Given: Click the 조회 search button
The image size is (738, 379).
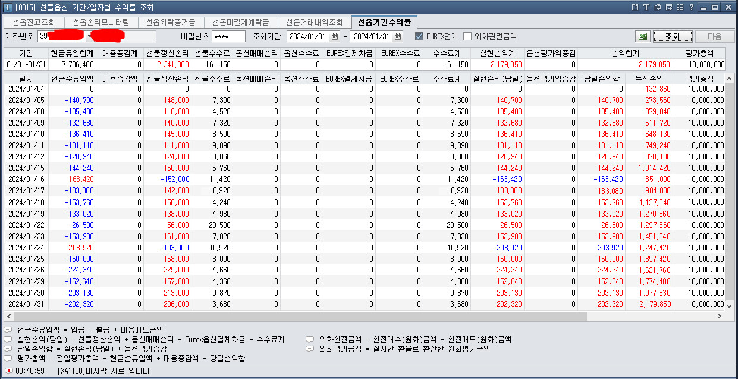Looking at the screenshot, I should pyautogui.click(x=673, y=36).
